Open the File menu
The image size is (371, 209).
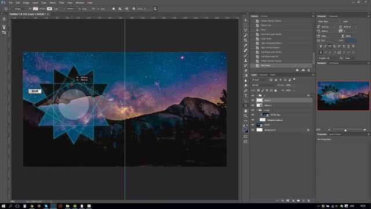[x=11, y=2]
